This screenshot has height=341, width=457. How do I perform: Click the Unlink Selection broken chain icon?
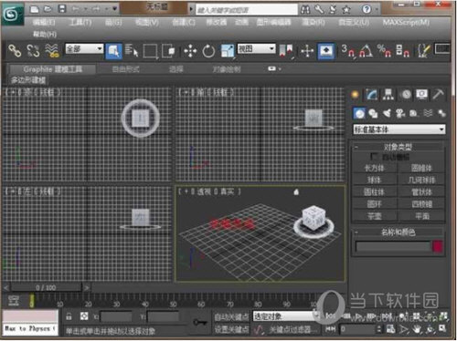coord(33,51)
